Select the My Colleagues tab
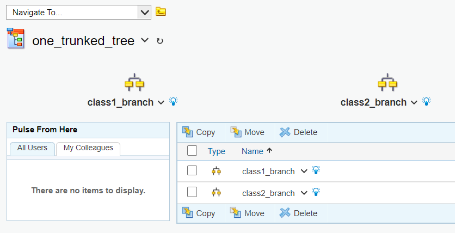Image resolution: width=455 pixels, height=233 pixels. coord(88,148)
